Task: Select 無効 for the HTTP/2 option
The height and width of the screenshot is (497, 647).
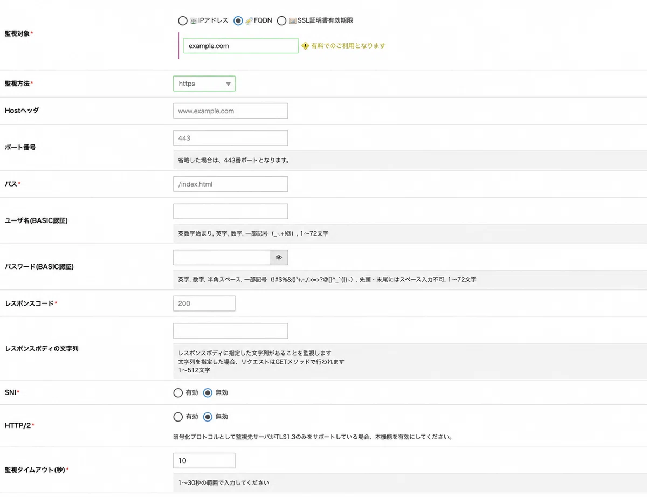Action: point(208,417)
